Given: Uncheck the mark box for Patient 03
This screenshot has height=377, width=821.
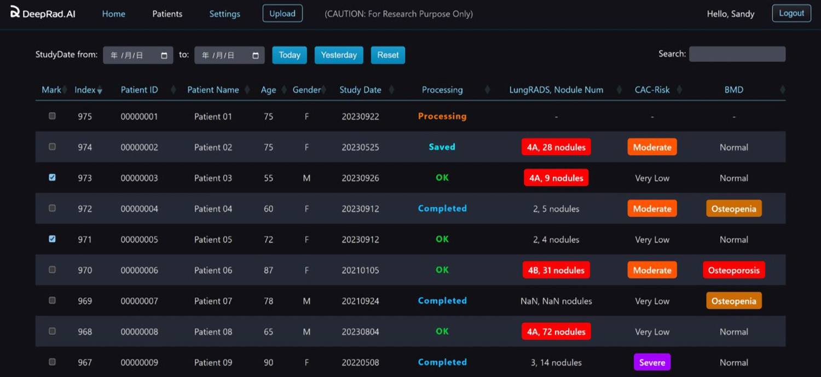Looking at the screenshot, I should pyautogui.click(x=52, y=178).
